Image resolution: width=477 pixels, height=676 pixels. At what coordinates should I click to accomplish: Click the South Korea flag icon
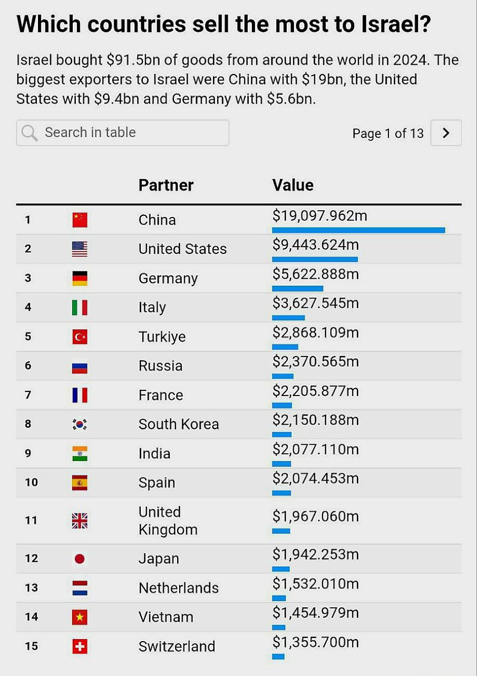[80, 424]
